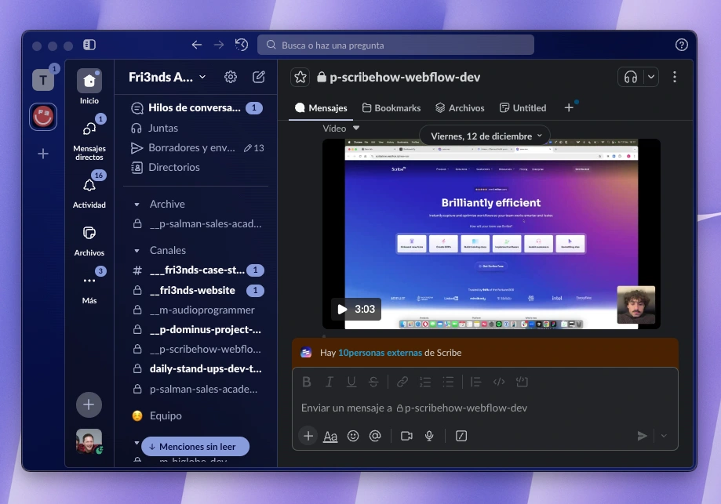The height and width of the screenshot is (504, 721).
Task: Record an audio clip
Action: (x=429, y=436)
